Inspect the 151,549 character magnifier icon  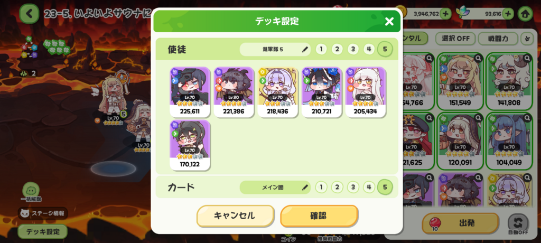[x=478, y=59]
